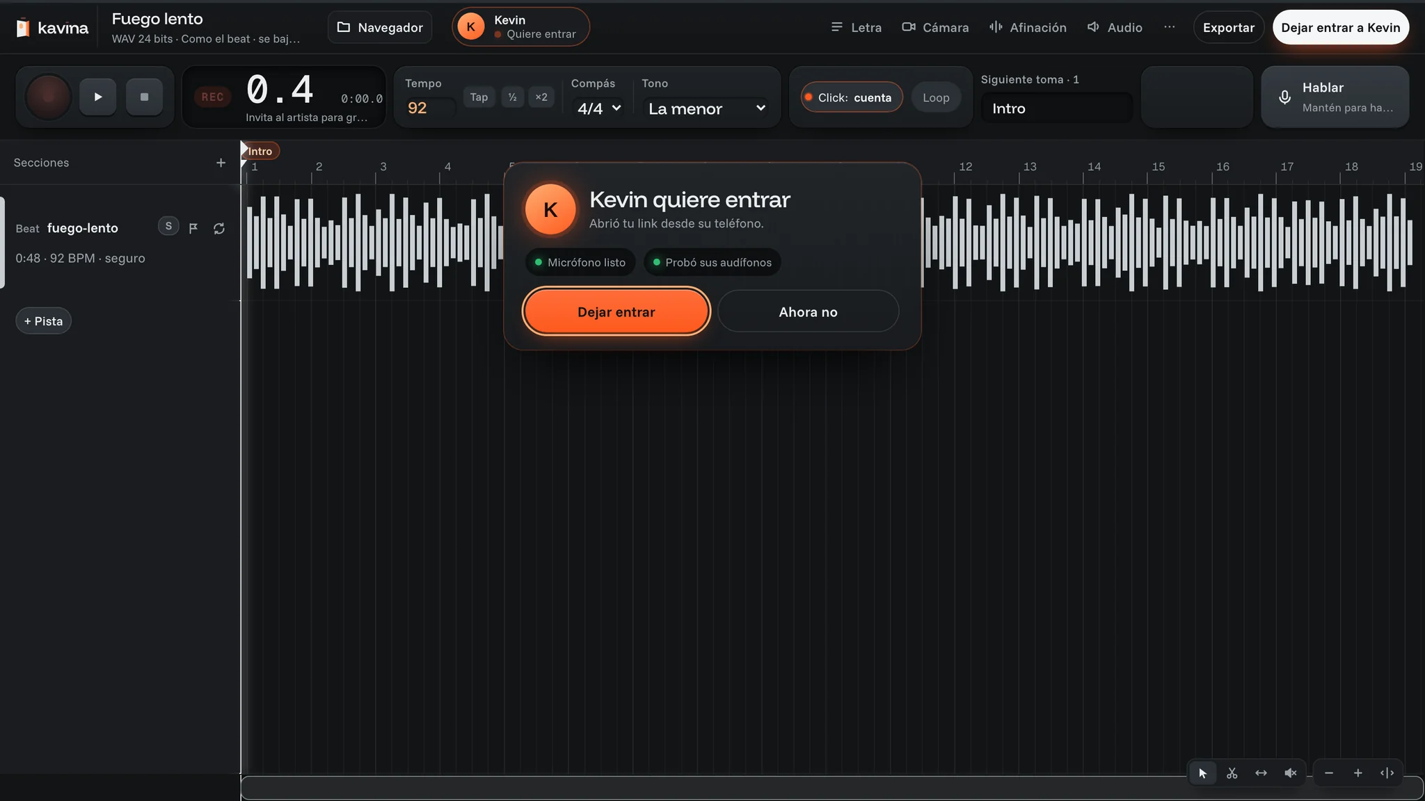The width and height of the screenshot is (1425, 801).
Task: Click the orange Dejar entrar button
Action: [616, 311]
